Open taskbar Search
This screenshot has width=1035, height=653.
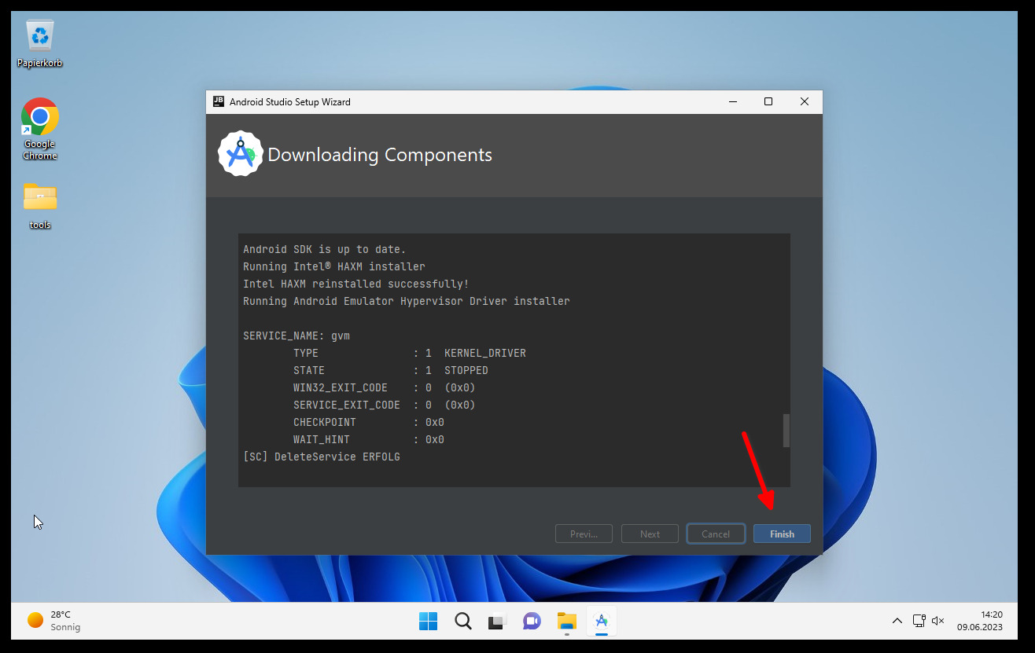(x=463, y=621)
